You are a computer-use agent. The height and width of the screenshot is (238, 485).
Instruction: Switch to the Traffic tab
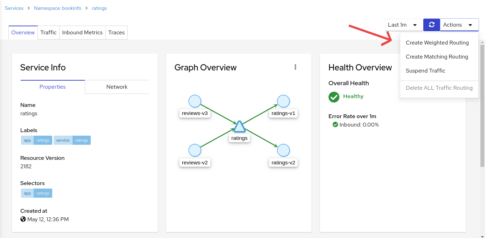pyautogui.click(x=48, y=33)
